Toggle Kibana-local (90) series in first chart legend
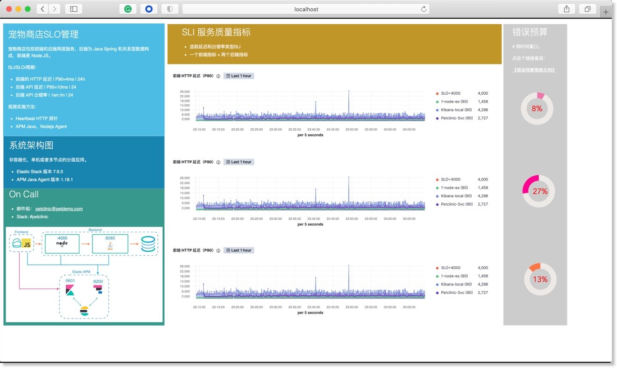The height and width of the screenshot is (368, 617). 457,110
